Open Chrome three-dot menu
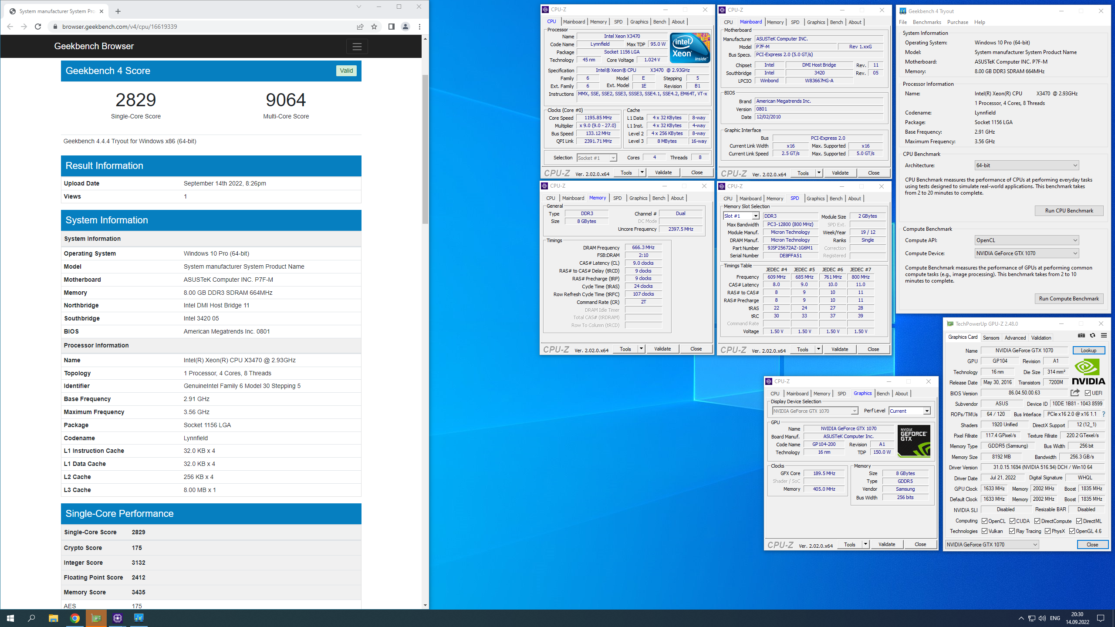Image resolution: width=1115 pixels, height=627 pixels. (x=419, y=27)
